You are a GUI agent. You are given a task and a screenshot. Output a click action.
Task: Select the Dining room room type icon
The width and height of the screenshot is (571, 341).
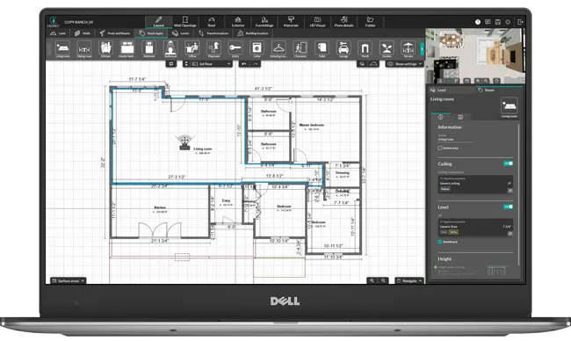84,47
